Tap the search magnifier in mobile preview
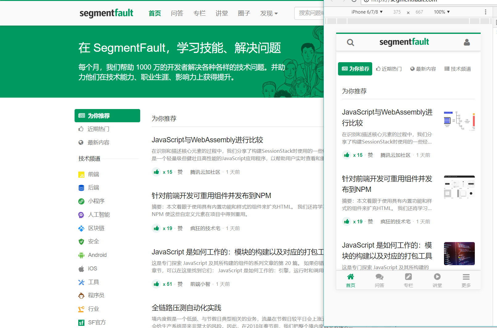This screenshot has width=497, height=328. tap(350, 42)
